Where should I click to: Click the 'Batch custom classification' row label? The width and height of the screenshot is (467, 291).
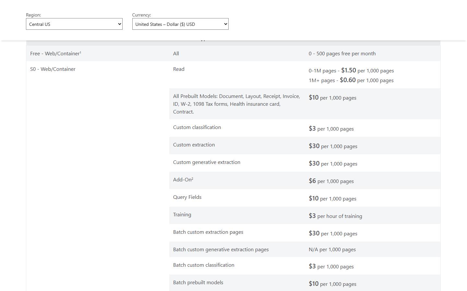coord(204,265)
